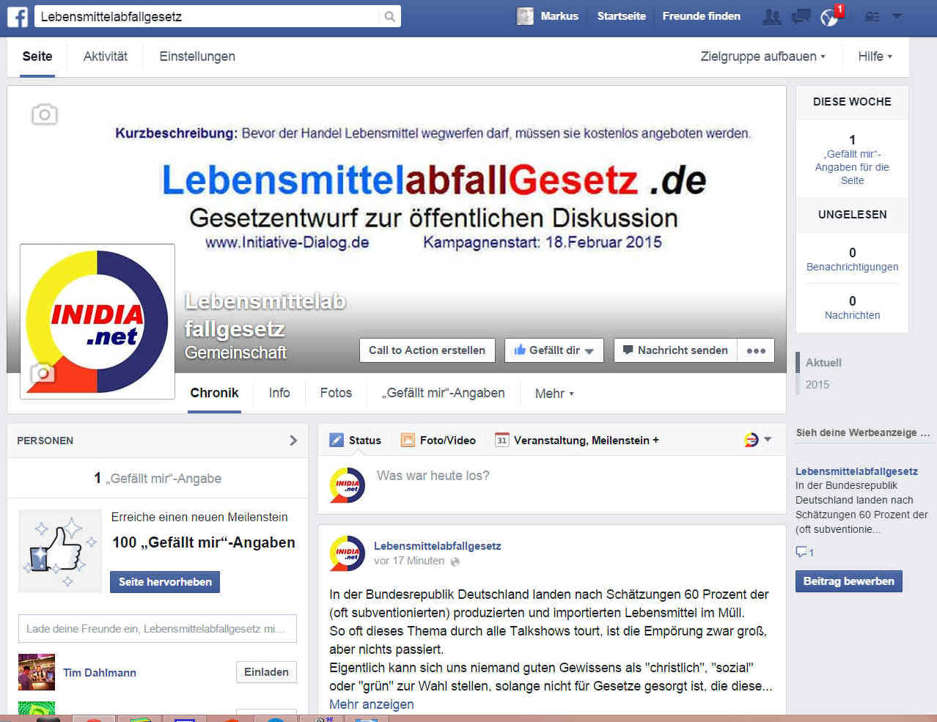Open the 0 Nachrichten link

852,308
